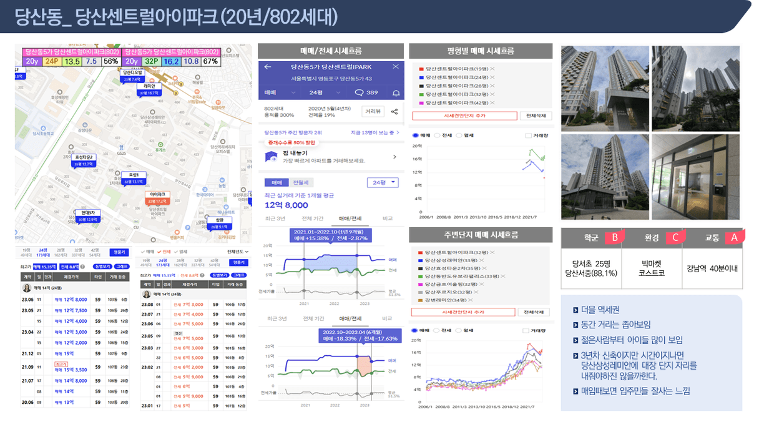Image resolution: width=759 pixels, height=427 pixels.
Task: Click the agent avatar beside 매매 14억 (24평)
Action: pyautogui.click(x=27, y=288)
